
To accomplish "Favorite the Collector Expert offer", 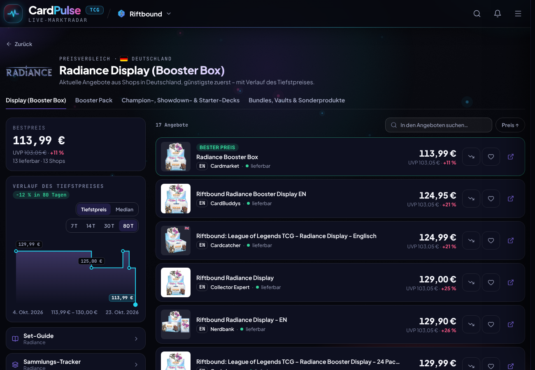I will tap(491, 282).
